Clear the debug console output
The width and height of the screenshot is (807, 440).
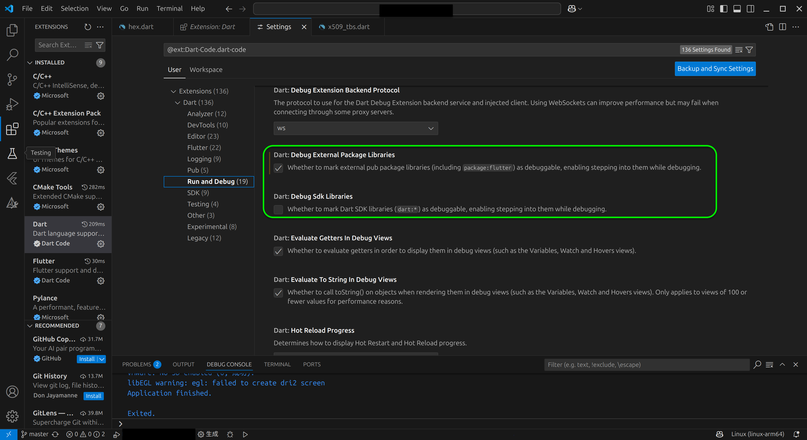769,365
